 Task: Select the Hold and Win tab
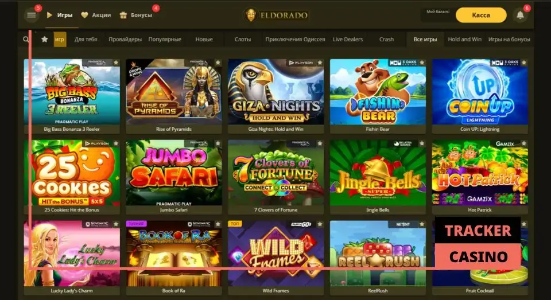[x=464, y=40]
